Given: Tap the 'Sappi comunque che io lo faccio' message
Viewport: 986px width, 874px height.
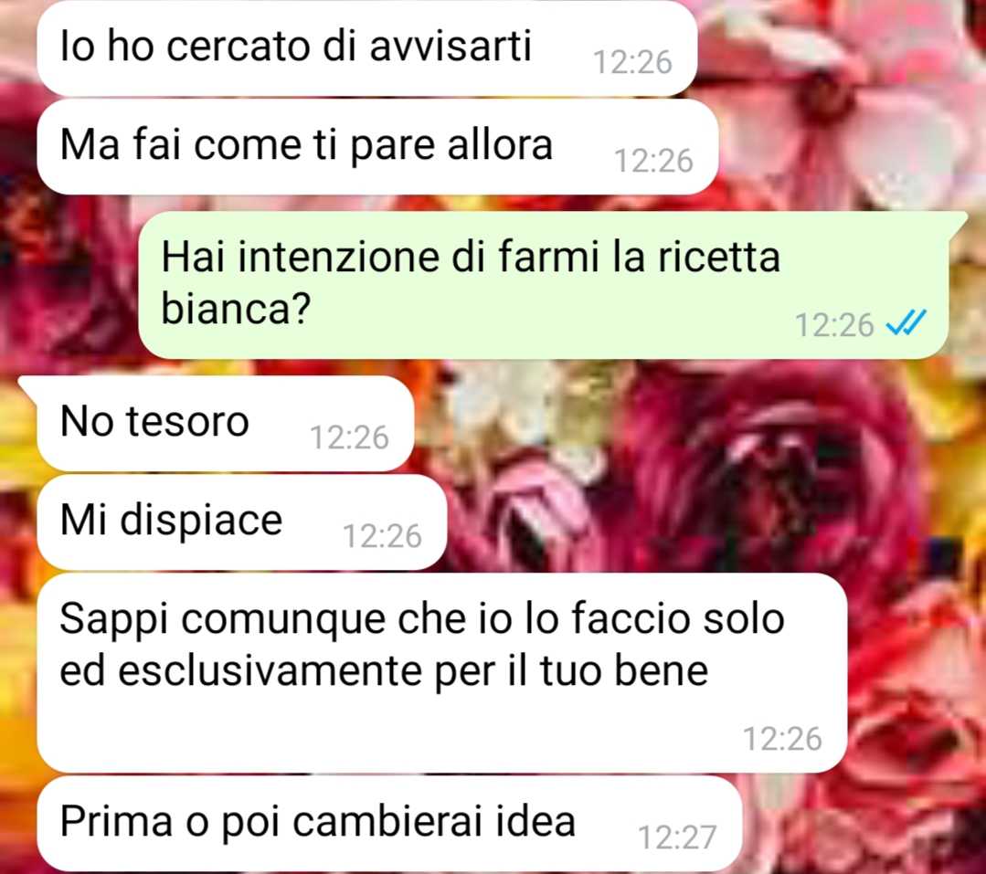Looking at the screenshot, I should coord(441,672).
